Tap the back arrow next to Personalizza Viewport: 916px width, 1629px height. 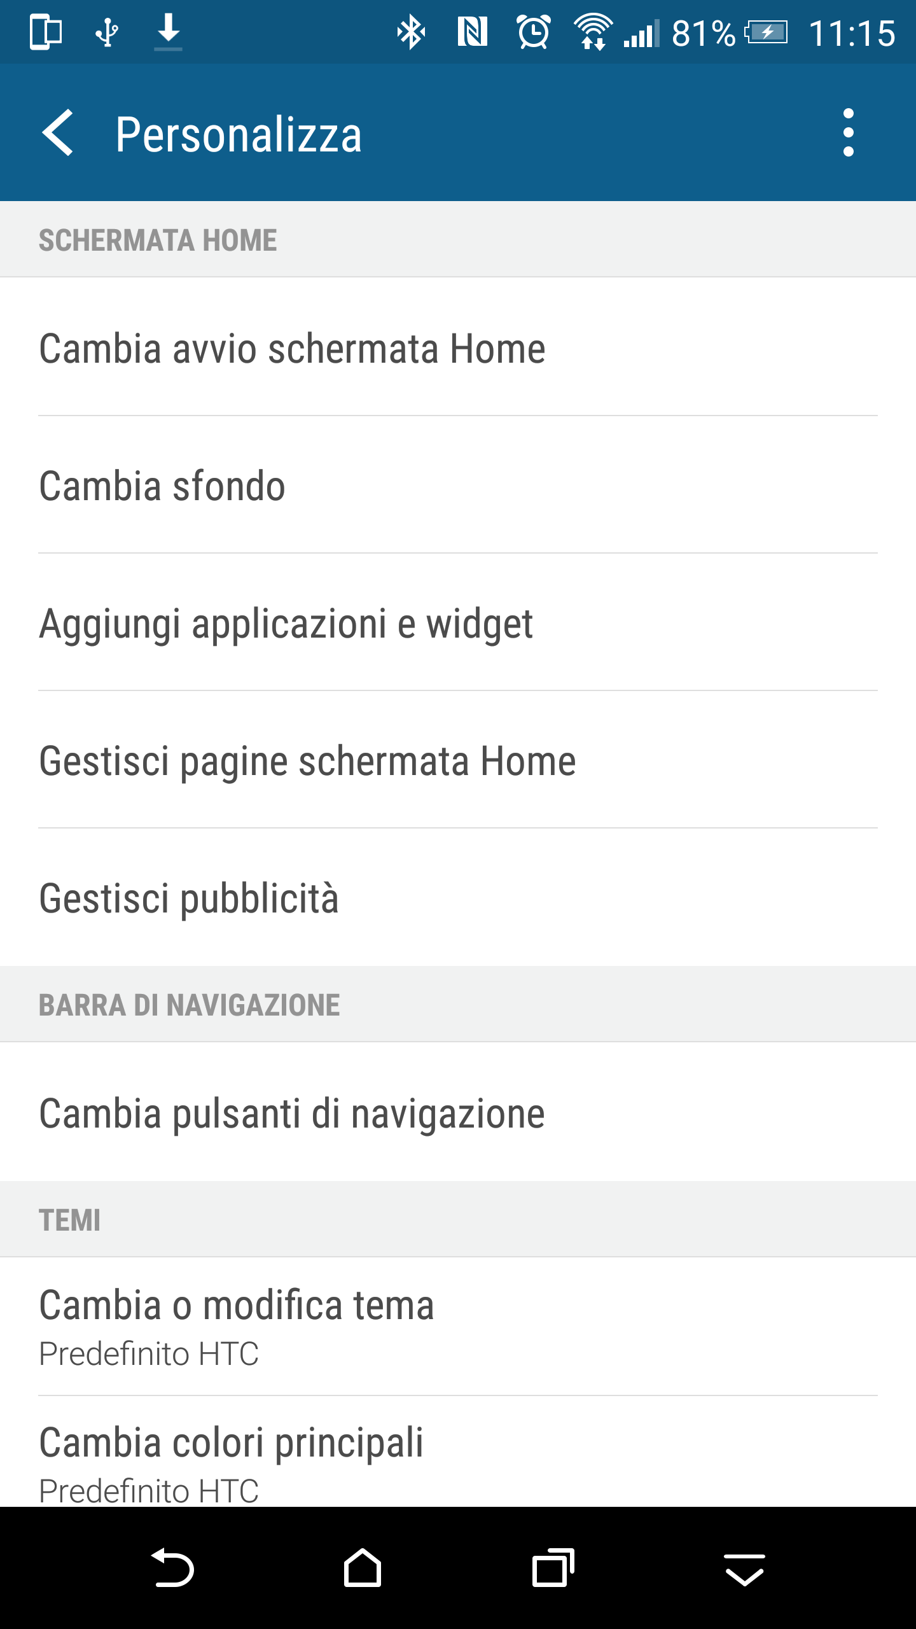coord(58,133)
